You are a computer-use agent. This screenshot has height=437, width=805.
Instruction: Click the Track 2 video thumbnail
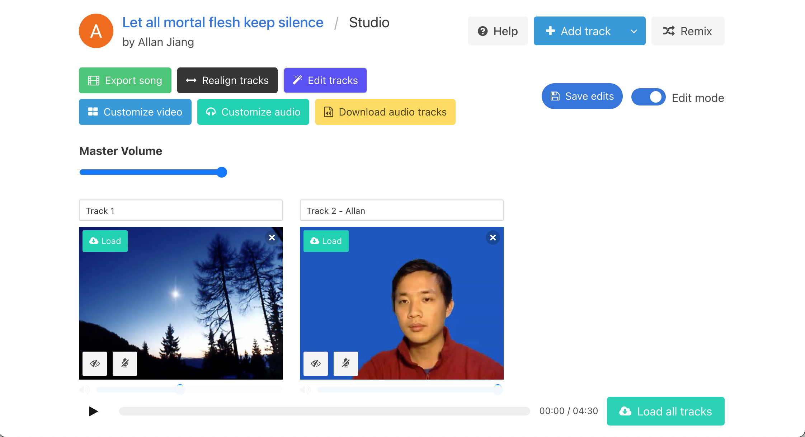coord(402,303)
